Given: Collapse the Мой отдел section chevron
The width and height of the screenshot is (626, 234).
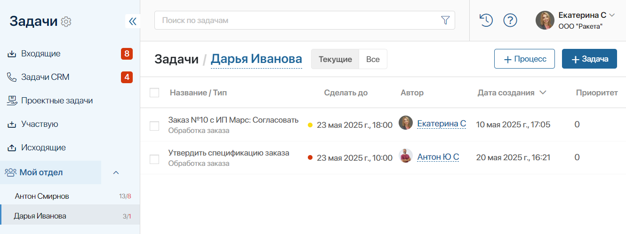Looking at the screenshot, I should pyautogui.click(x=116, y=172).
